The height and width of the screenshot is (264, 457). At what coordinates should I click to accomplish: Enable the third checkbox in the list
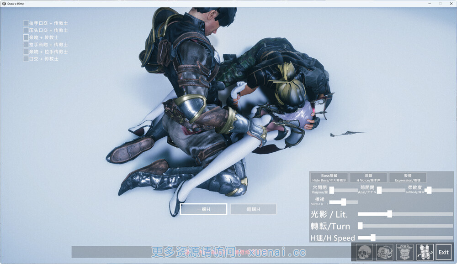tap(26, 37)
